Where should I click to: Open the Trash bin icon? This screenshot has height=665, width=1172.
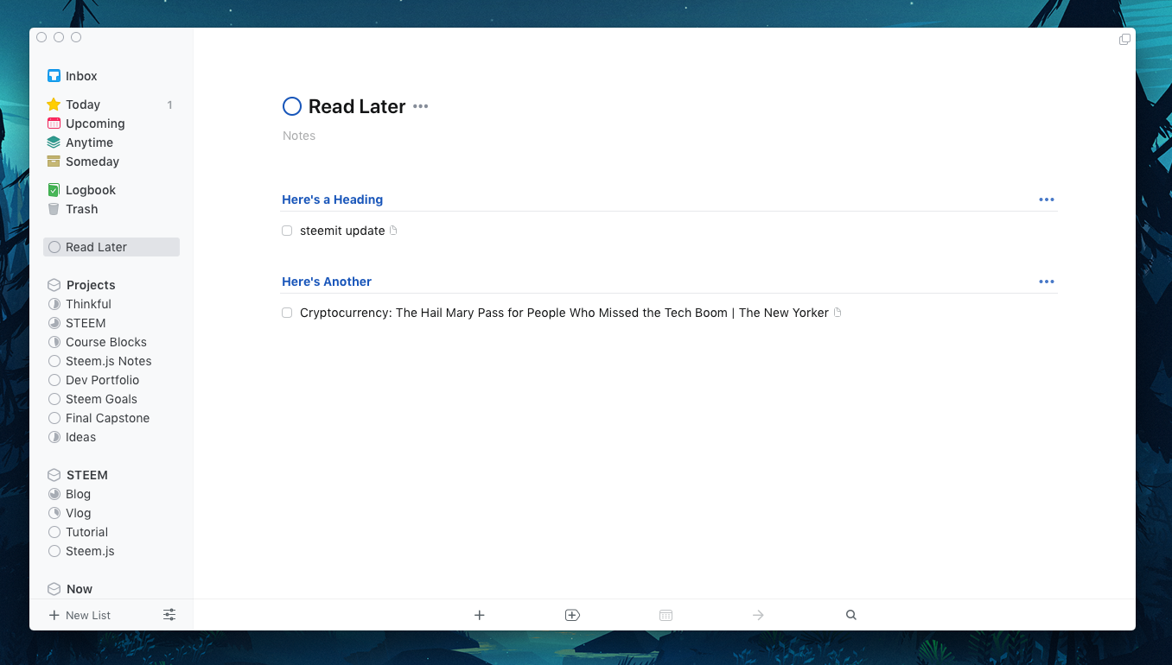[x=54, y=209]
